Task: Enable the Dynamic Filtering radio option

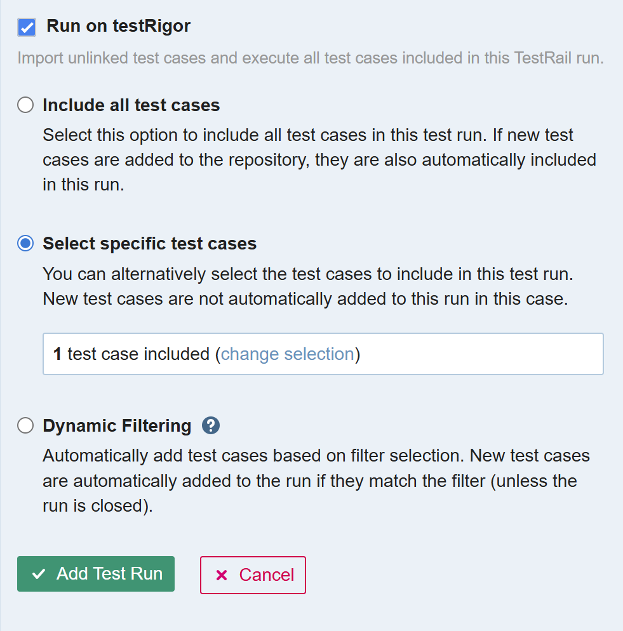Action: (x=25, y=425)
